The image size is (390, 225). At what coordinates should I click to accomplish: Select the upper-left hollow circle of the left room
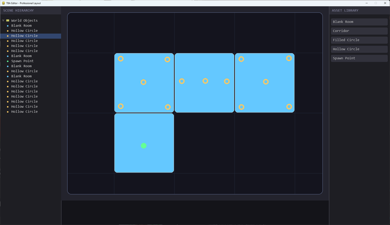point(121,59)
